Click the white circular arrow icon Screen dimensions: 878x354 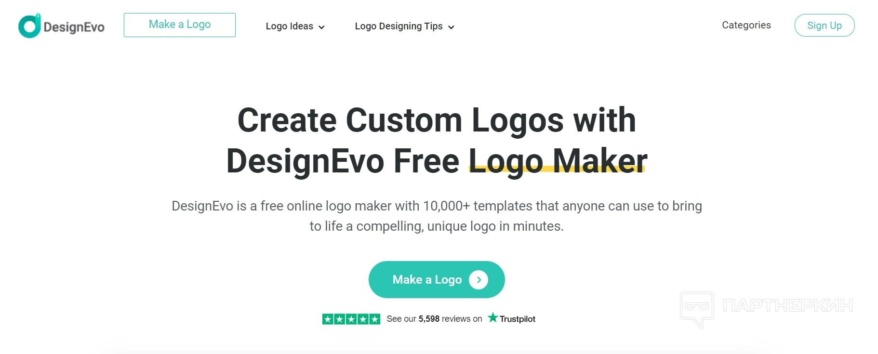click(479, 280)
